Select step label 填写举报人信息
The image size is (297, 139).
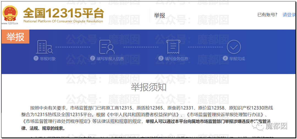110,59
